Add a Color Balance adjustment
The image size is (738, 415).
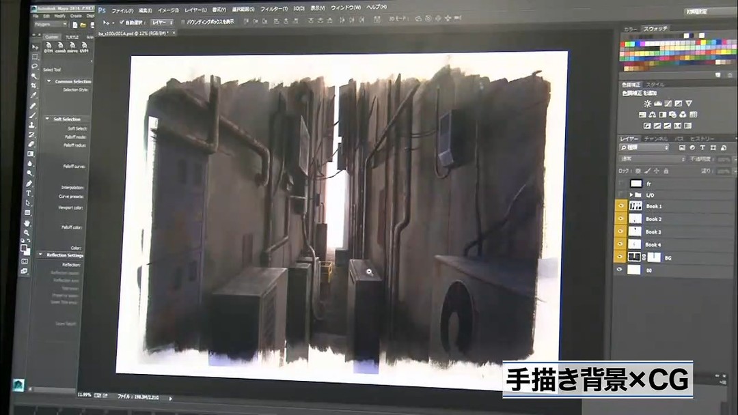coord(653,115)
